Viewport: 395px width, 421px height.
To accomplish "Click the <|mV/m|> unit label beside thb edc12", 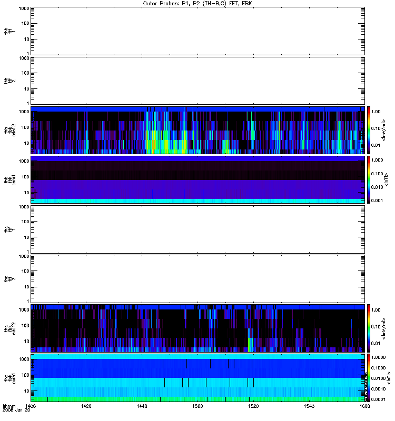I will [384, 130].
